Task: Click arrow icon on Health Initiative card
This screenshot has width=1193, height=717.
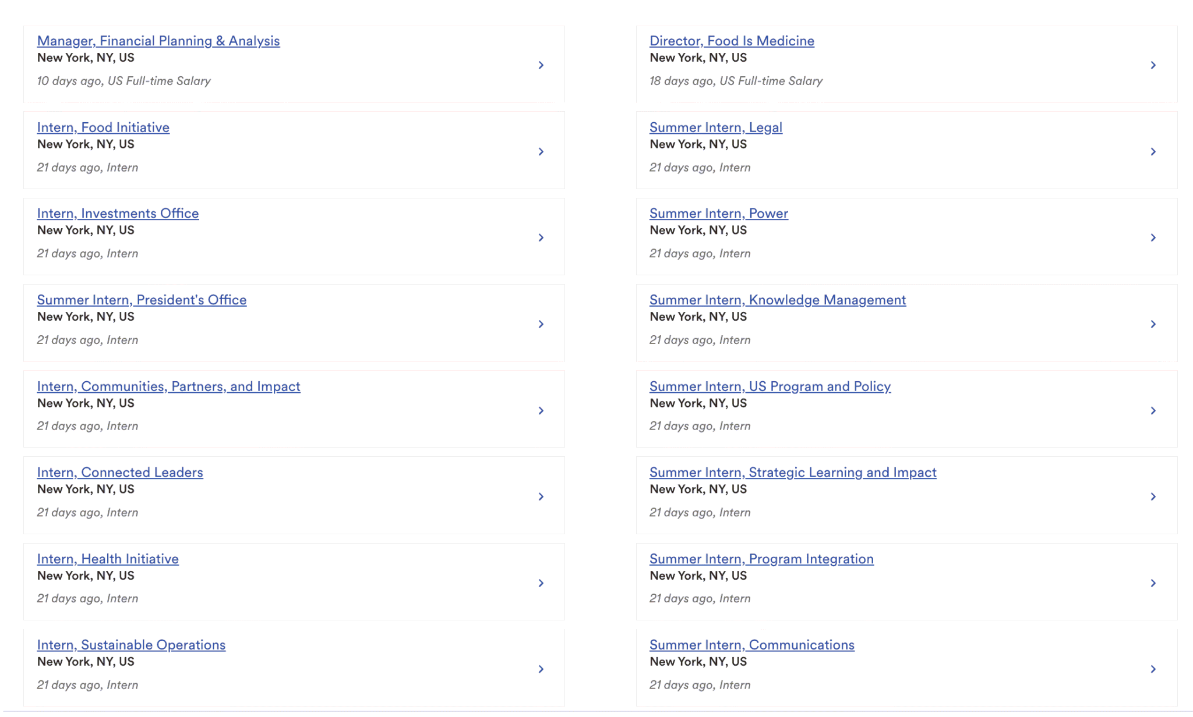Action: [541, 583]
